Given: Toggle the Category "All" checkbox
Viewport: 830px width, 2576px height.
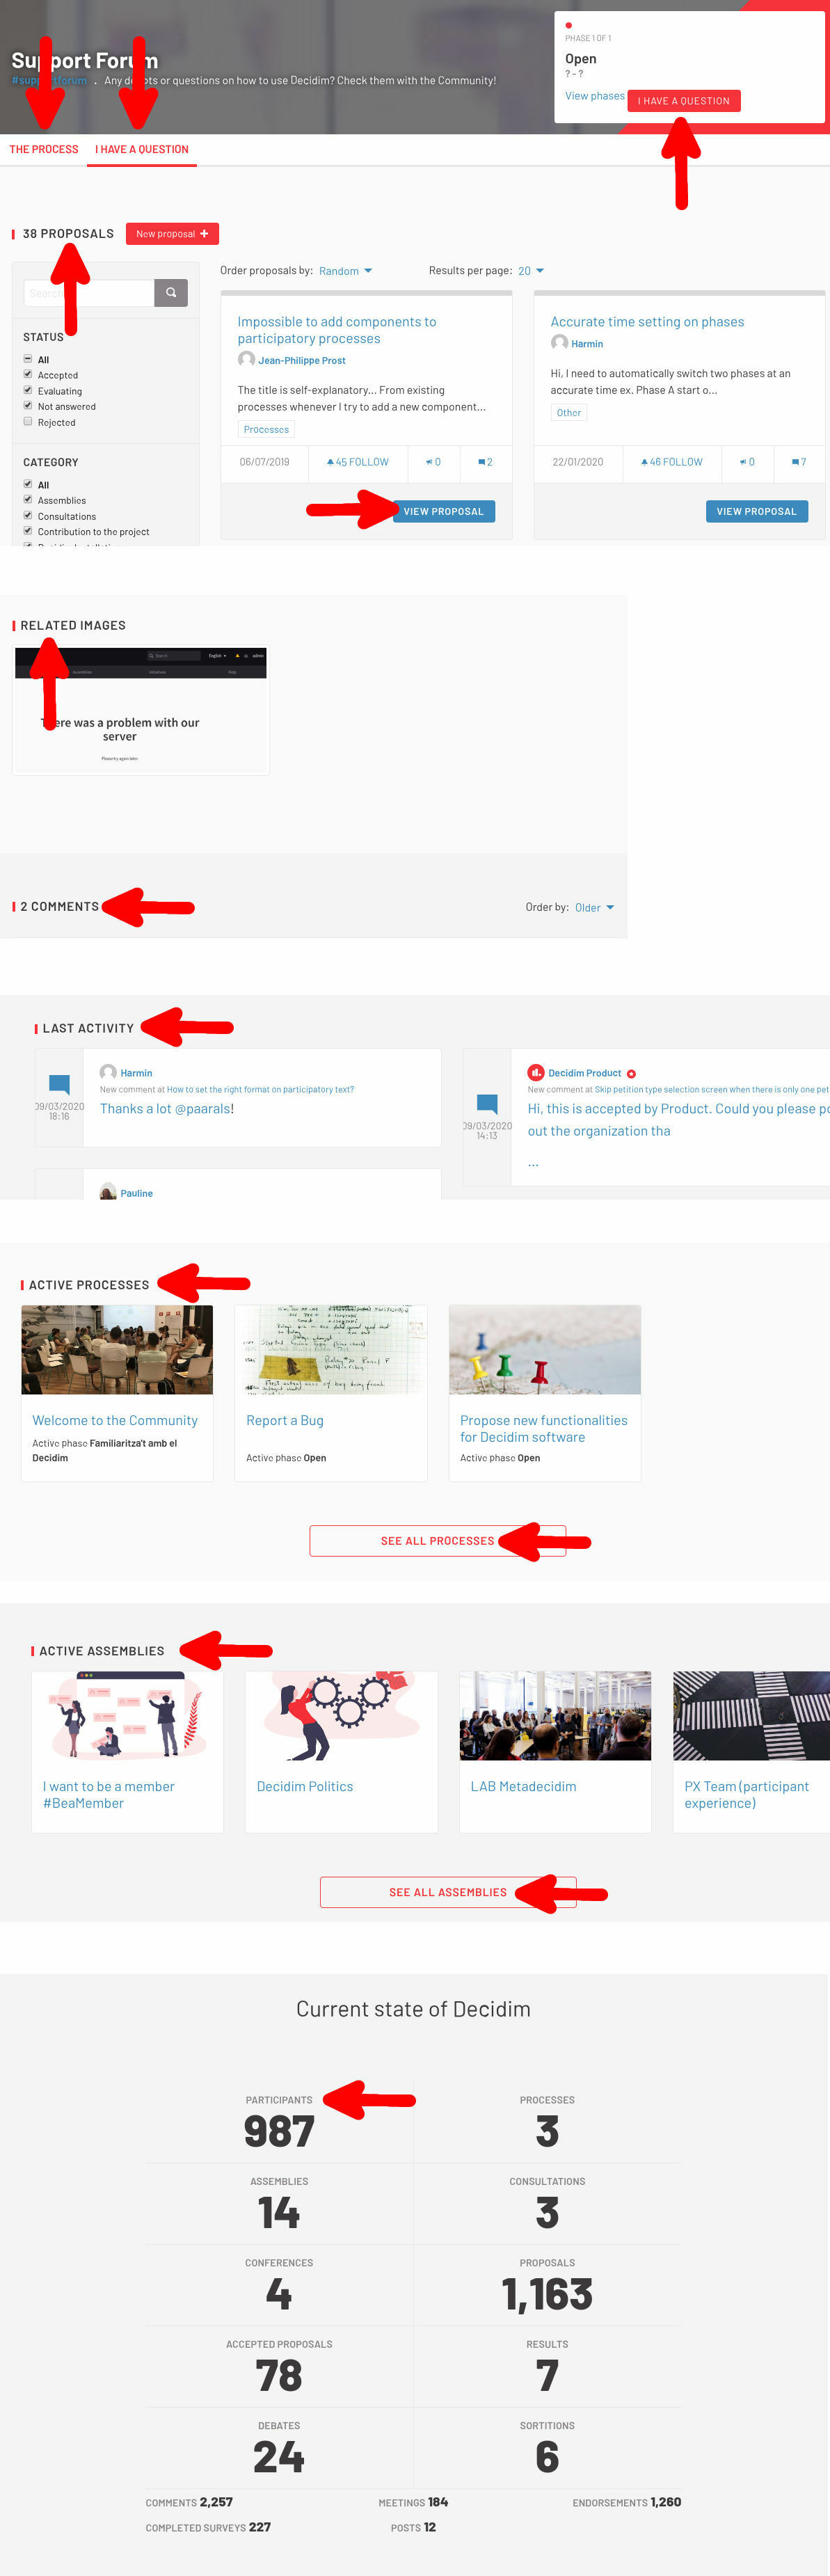Looking at the screenshot, I should 28,484.
